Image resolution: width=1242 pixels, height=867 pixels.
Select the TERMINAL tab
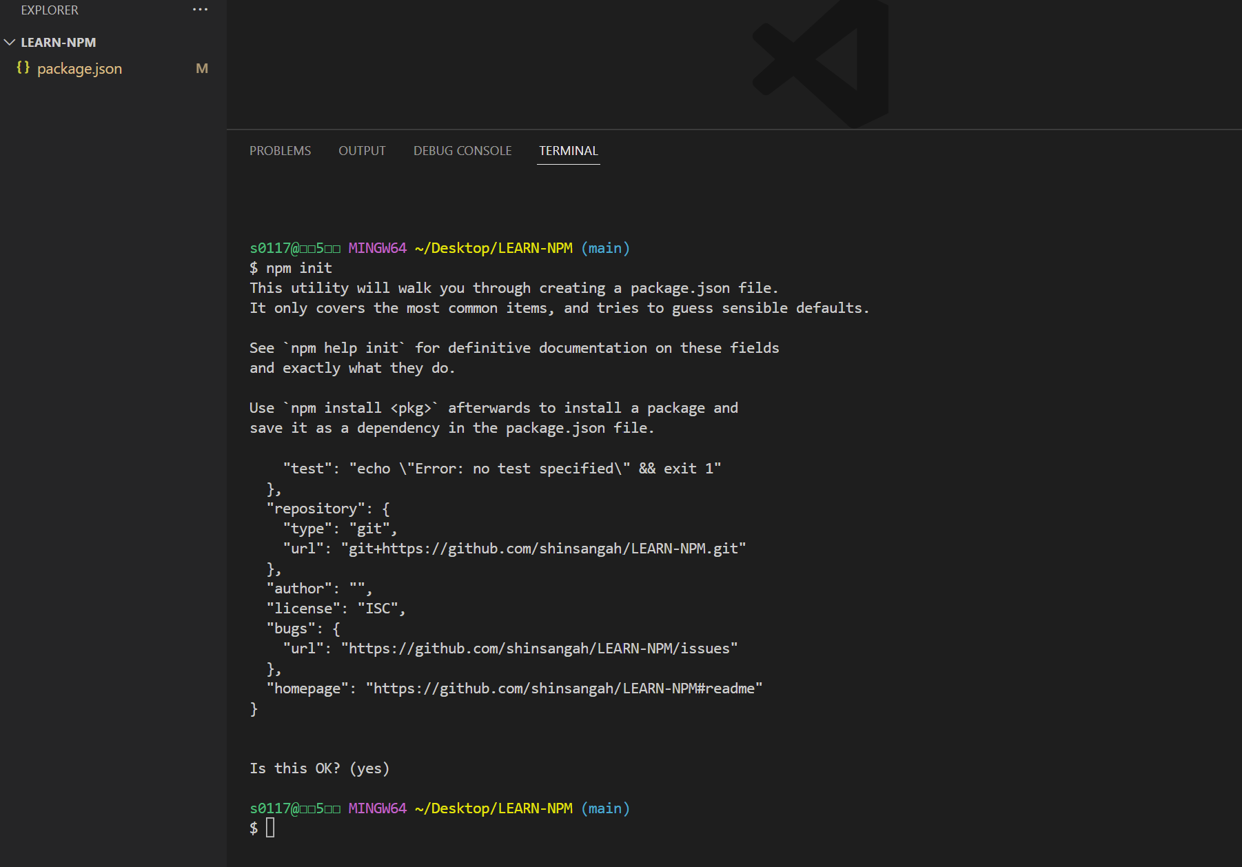(x=569, y=150)
